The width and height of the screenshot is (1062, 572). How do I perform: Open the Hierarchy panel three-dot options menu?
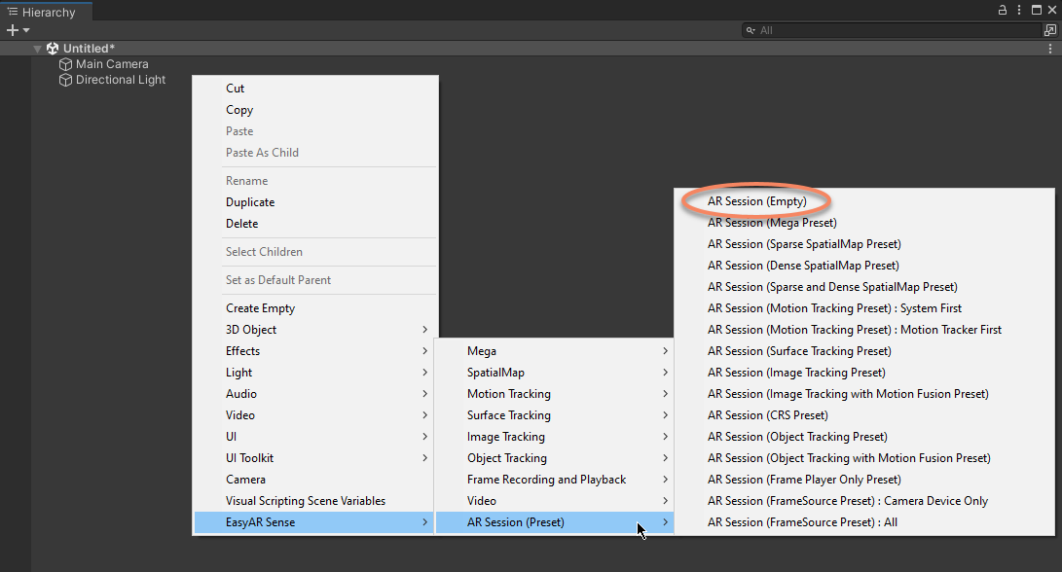(1018, 10)
